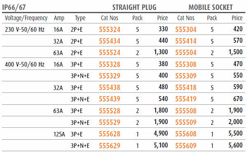Select catalogue number 555504
The width and height of the screenshot is (247, 152).
(x=186, y=53)
